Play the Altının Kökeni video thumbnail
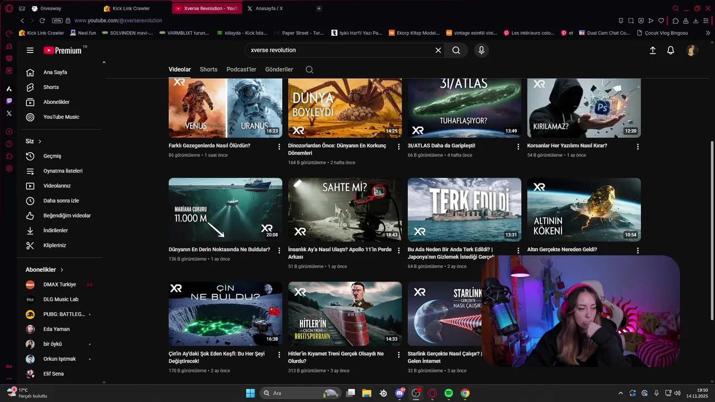The width and height of the screenshot is (715, 402). point(584,209)
